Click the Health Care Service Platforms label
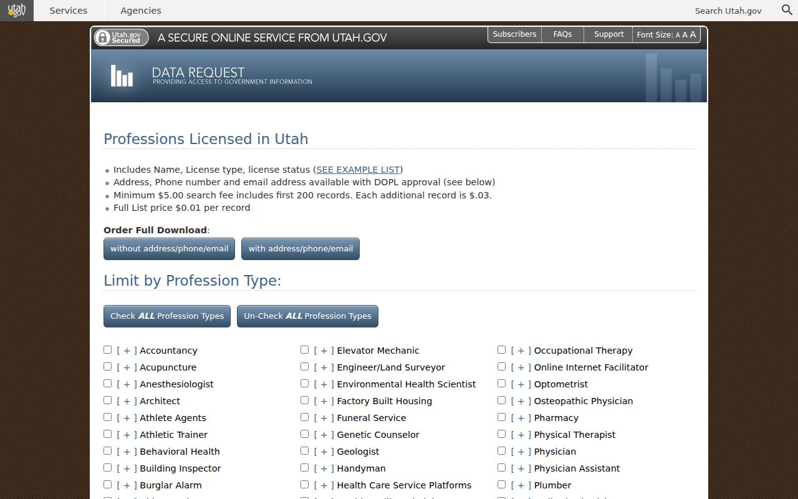Viewport: 798px width, 499px height. tap(404, 485)
